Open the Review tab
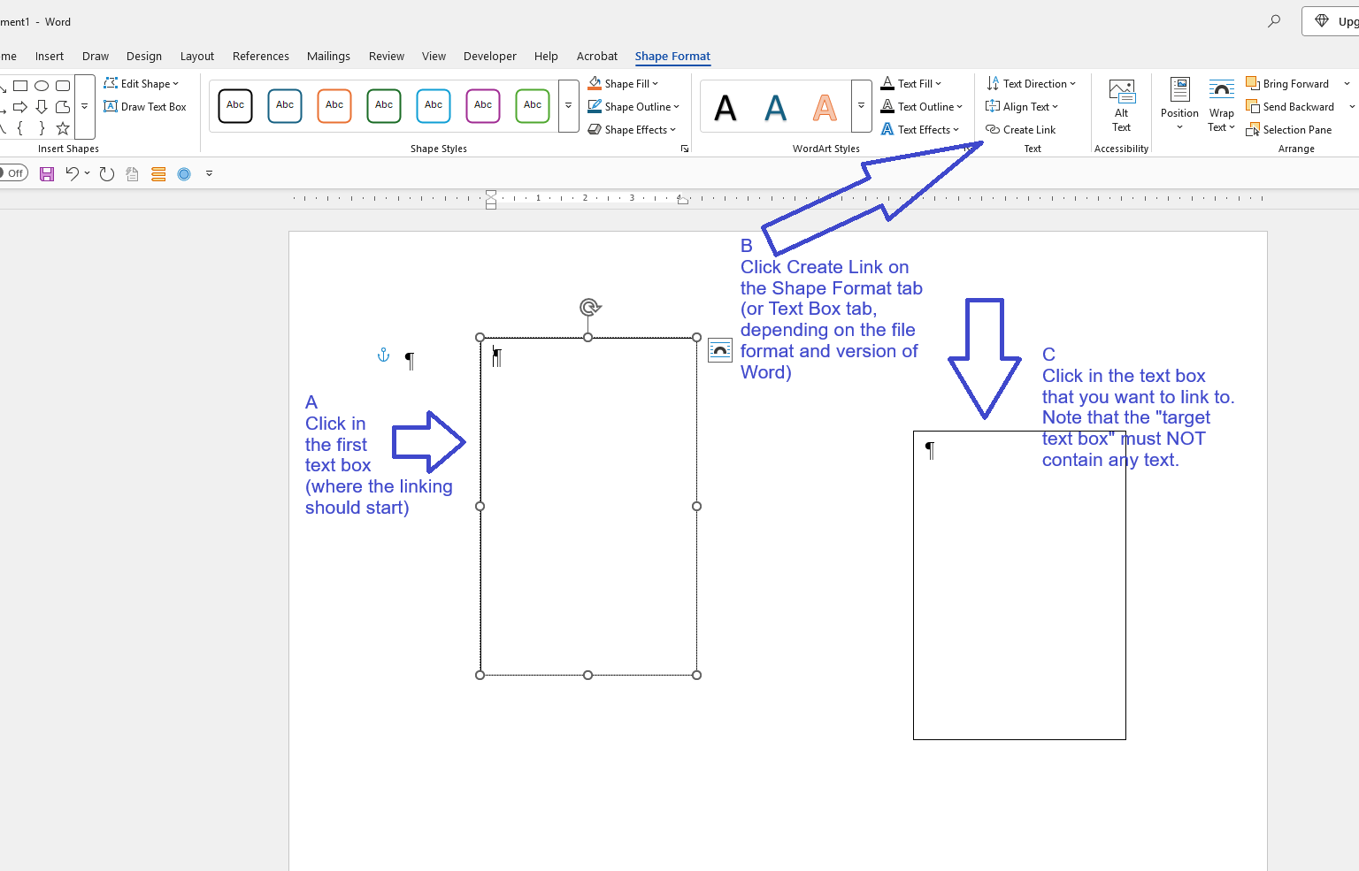Screen dimensions: 1359x871 [387, 57]
